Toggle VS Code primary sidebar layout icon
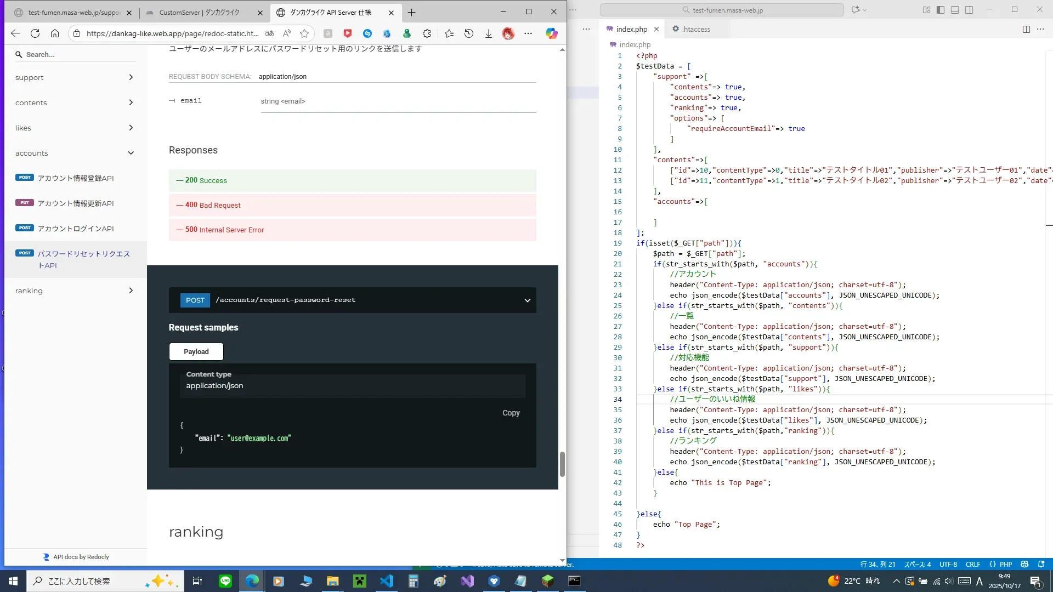Screen dimensions: 1053x592 pyautogui.click(x=940, y=10)
